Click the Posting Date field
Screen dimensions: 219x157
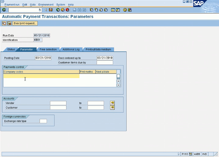[x=43, y=58]
